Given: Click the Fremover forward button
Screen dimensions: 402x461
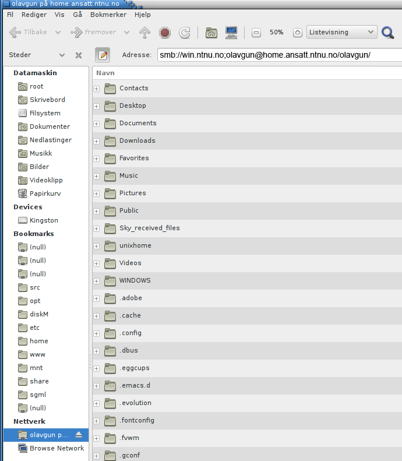Looking at the screenshot, I should click(x=93, y=32).
